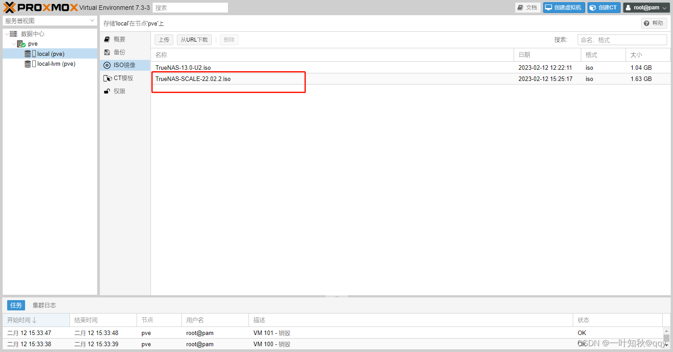Click the 数据中心 datacenter icon
The width and height of the screenshot is (673, 352).
click(x=13, y=34)
